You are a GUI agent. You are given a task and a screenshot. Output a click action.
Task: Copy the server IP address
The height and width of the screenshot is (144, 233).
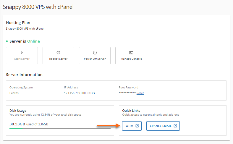click(91, 93)
